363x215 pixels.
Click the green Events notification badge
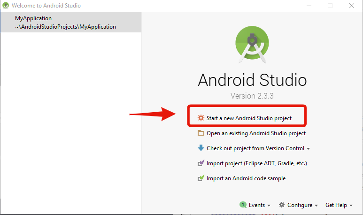tap(243, 205)
